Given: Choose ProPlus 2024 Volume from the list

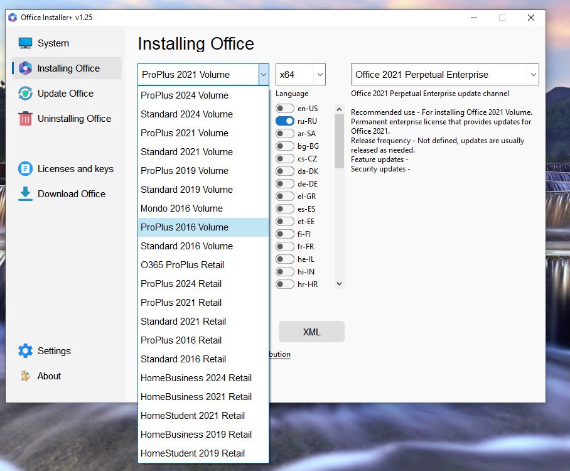Looking at the screenshot, I should (x=203, y=95).
